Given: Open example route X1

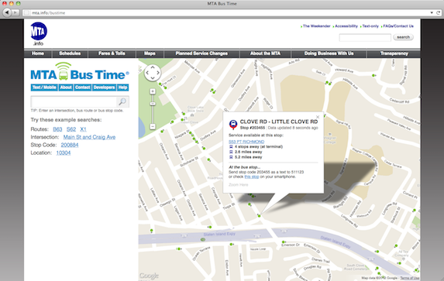Looking at the screenshot, I should point(83,129).
